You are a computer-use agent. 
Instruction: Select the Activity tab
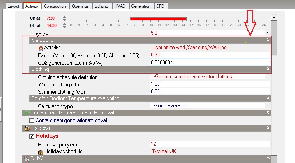(32, 6)
